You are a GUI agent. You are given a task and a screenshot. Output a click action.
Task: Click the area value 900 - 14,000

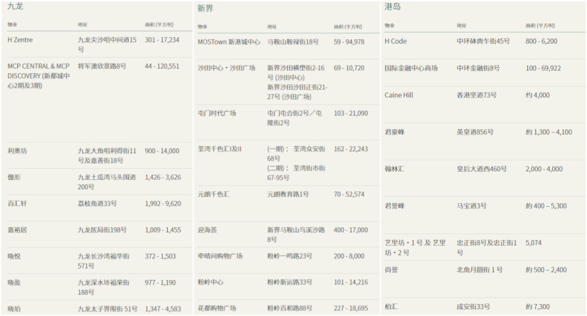(162, 151)
